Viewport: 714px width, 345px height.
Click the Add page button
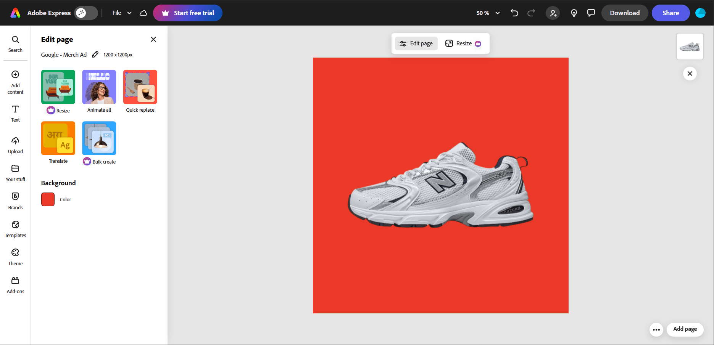[x=685, y=329]
